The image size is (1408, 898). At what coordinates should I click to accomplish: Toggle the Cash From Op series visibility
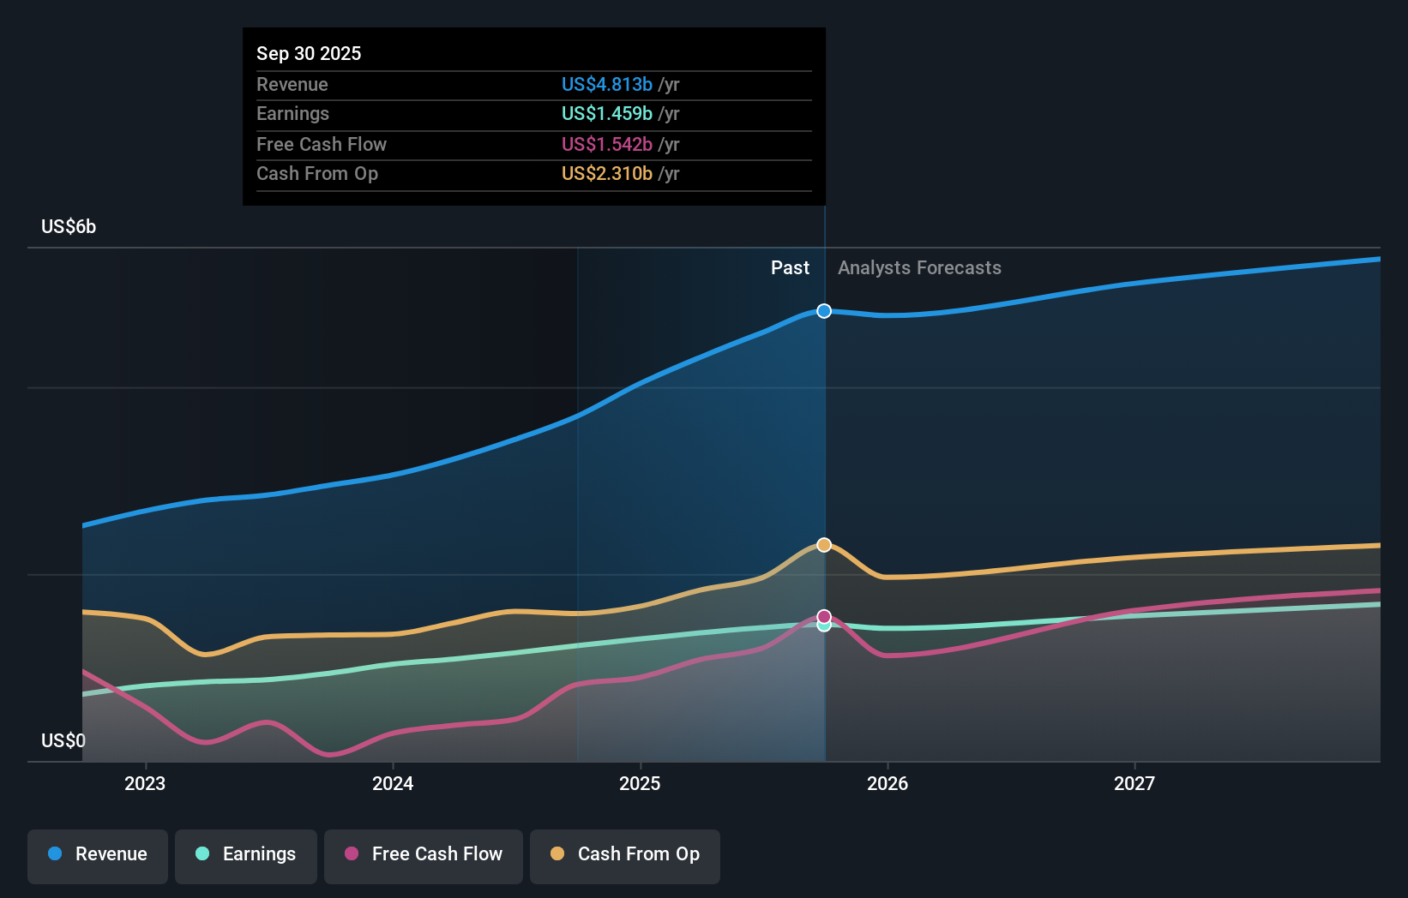[624, 854]
